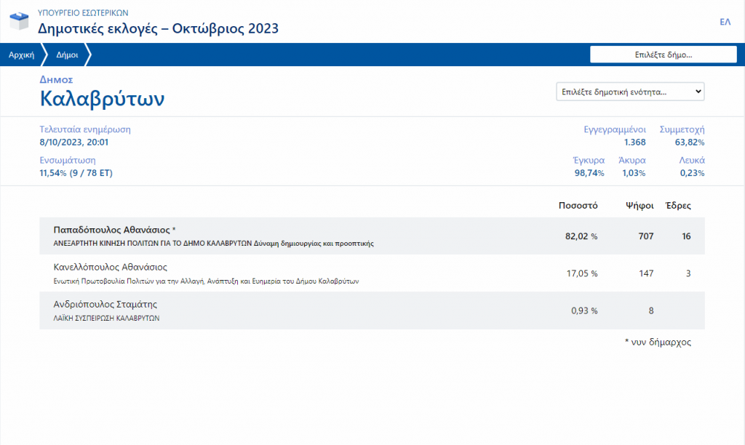Click the Ποσοστό column header
Screen dimensions: 745x445
pyautogui.click(x=578, y=206)
